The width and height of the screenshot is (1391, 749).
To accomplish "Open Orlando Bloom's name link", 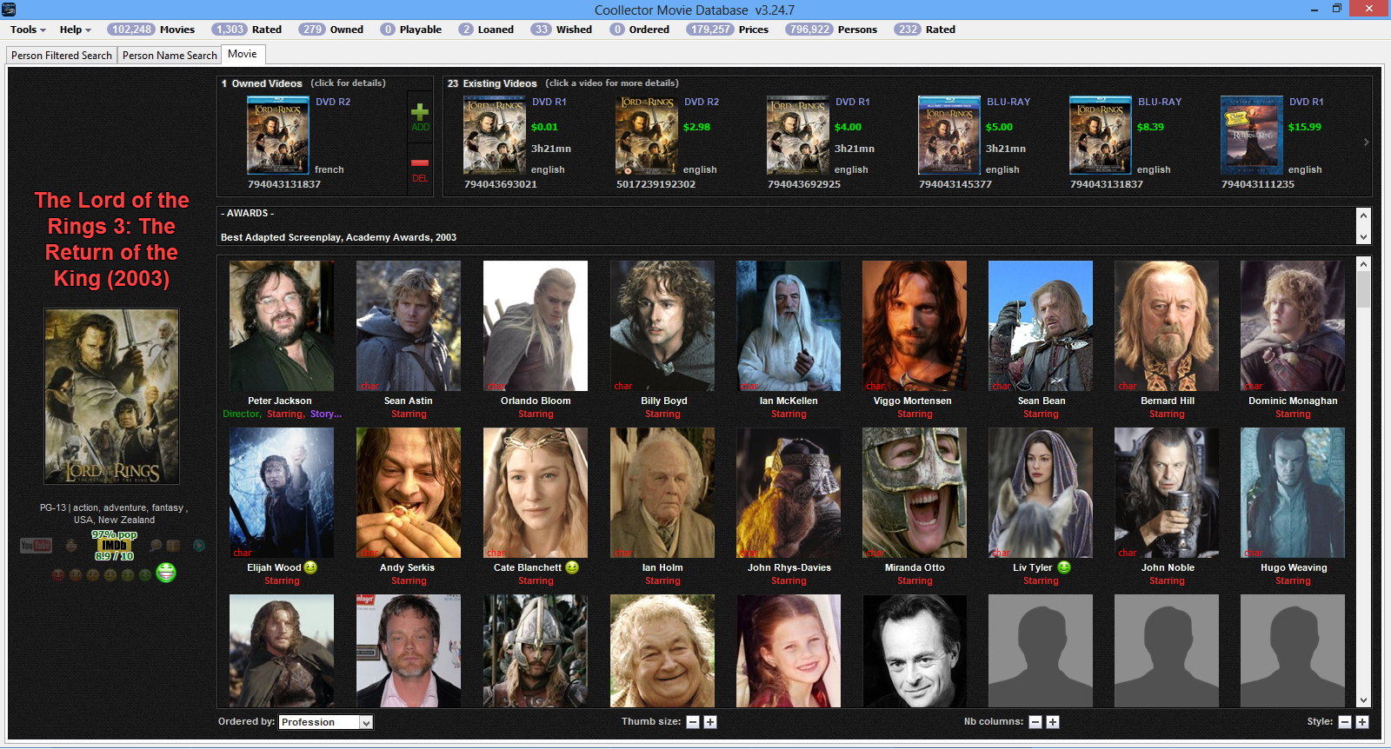I will [x=536, y=401].
